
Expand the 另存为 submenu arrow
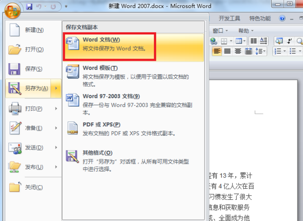[56, 88]
